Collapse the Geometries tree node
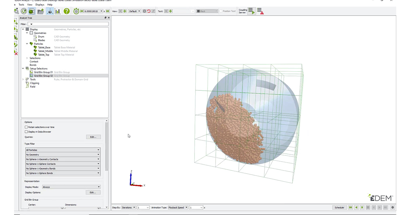411x215 pixels. pyautogui.click(x=27, y=33)
